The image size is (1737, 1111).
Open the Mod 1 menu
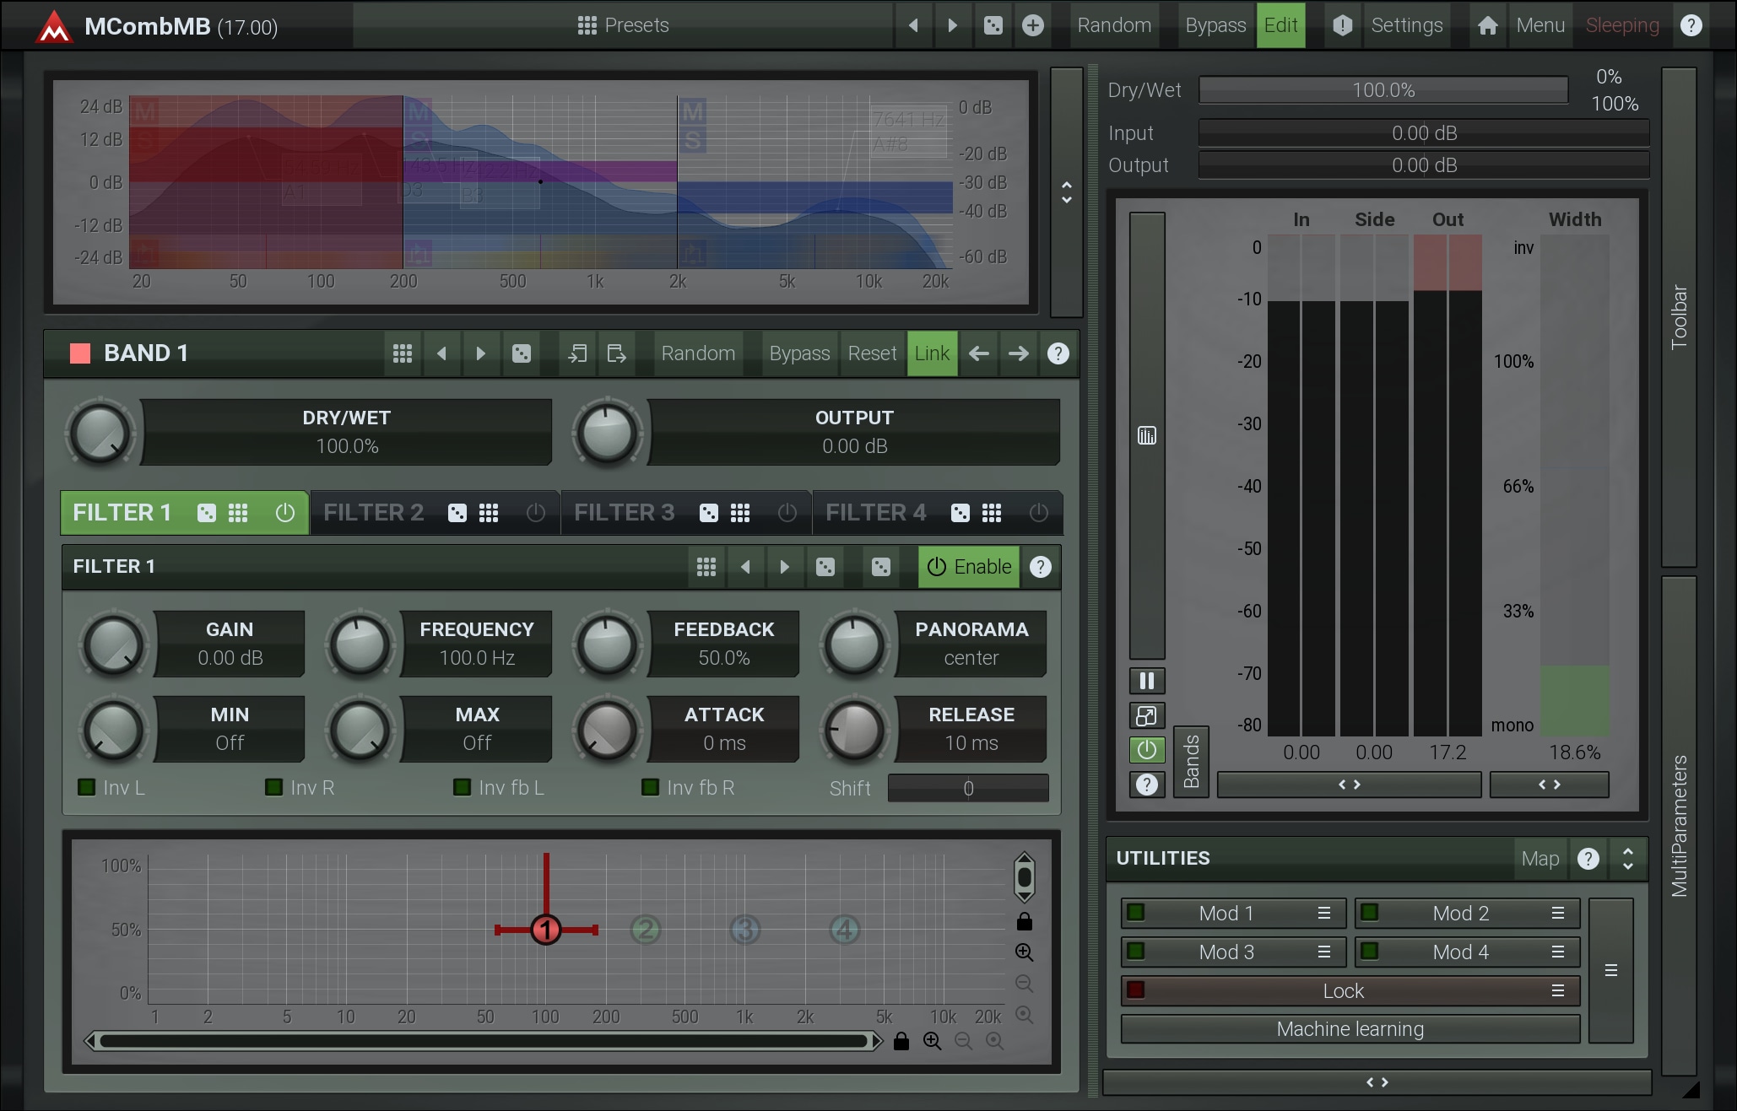[x=1323, y=913]
